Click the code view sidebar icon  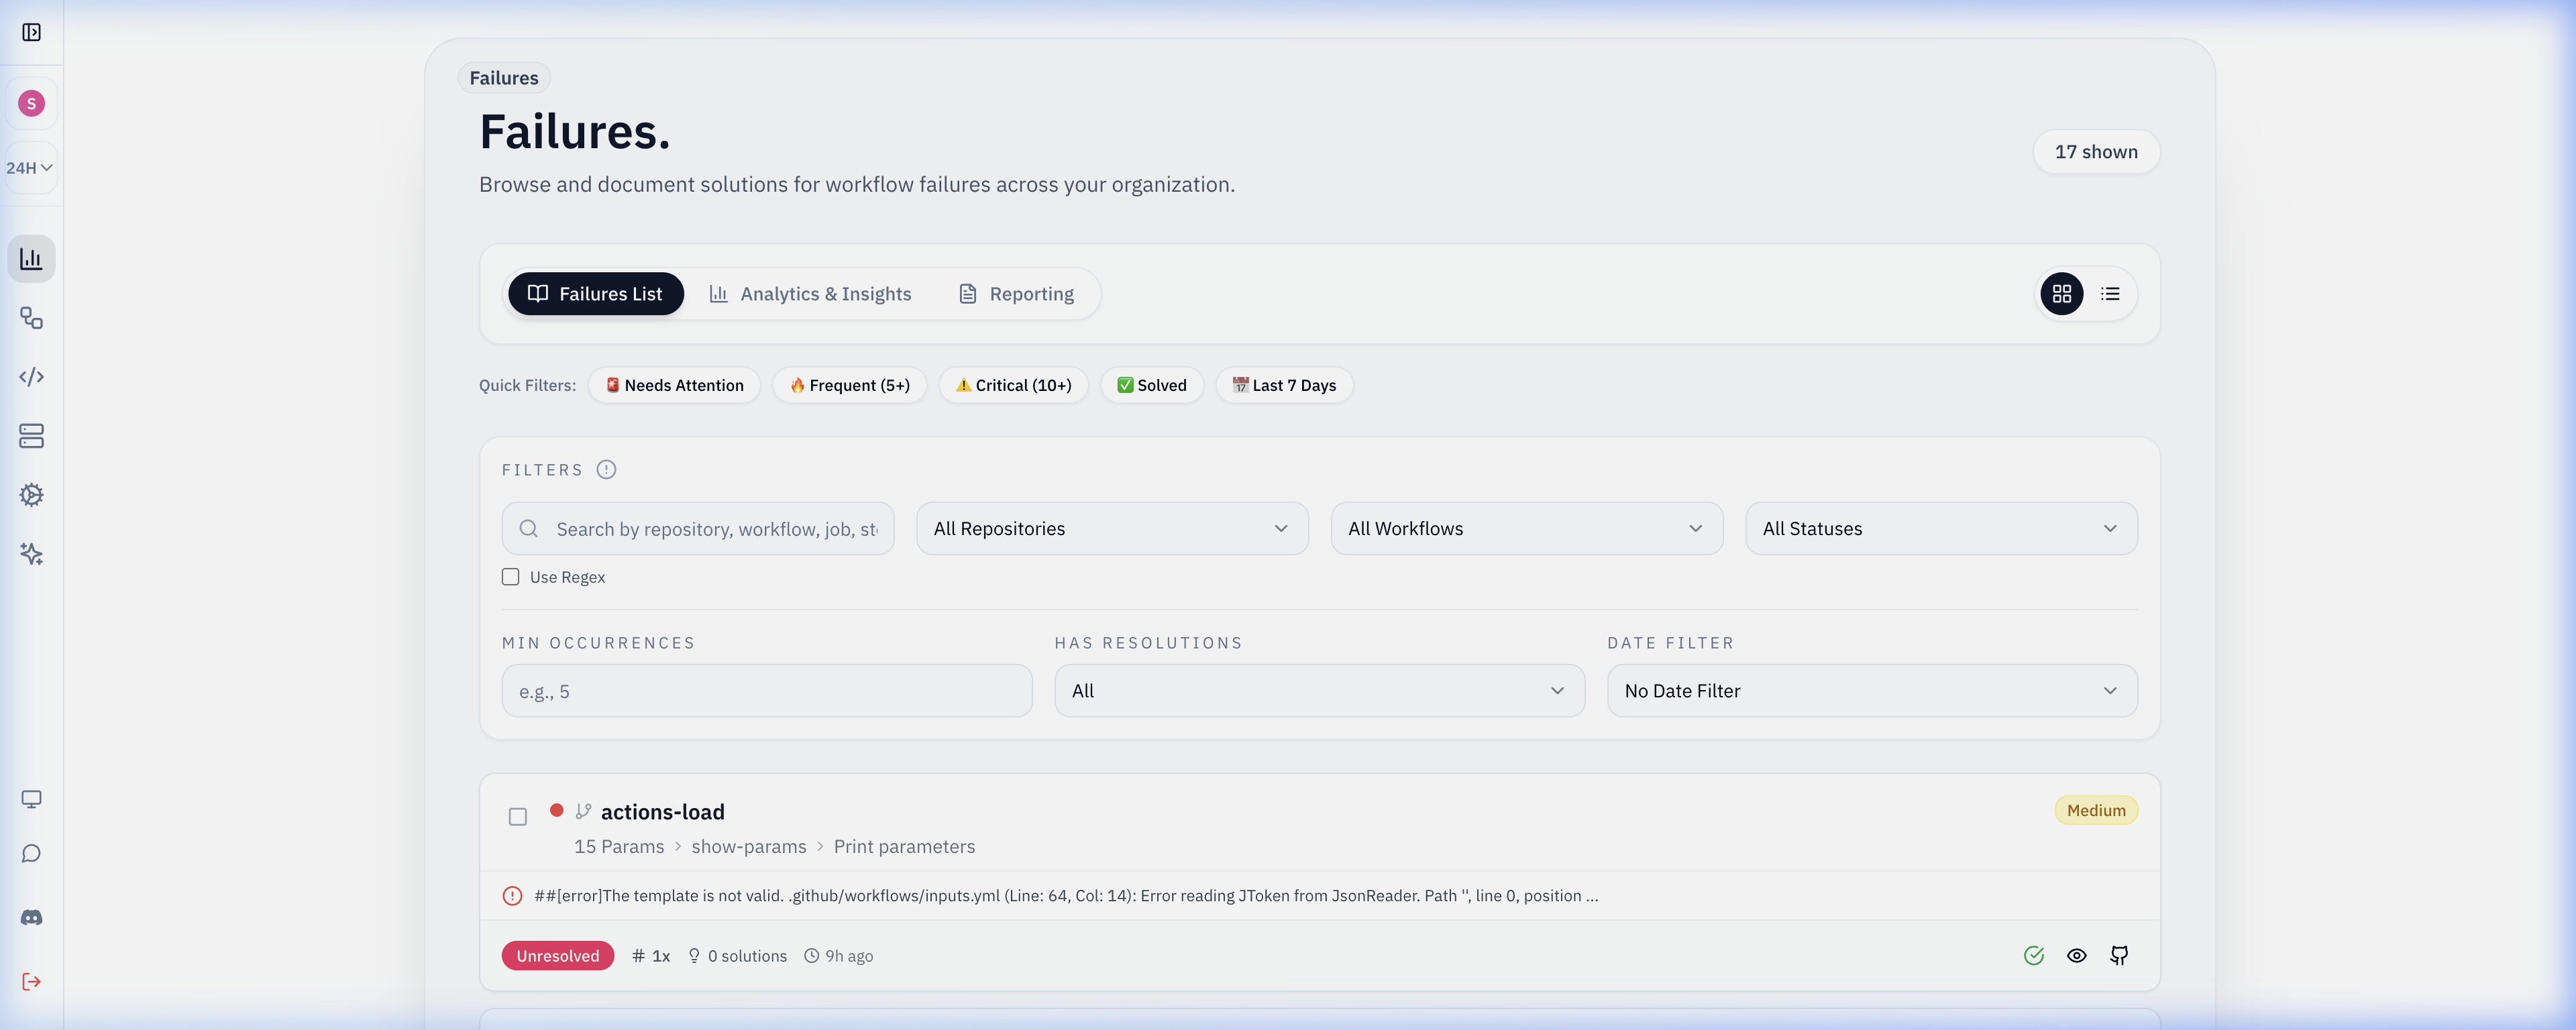[x=31, y=377]
